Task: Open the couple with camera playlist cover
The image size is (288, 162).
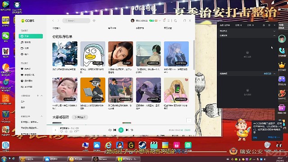Action: pyautogui.click(x=121, y=90)
